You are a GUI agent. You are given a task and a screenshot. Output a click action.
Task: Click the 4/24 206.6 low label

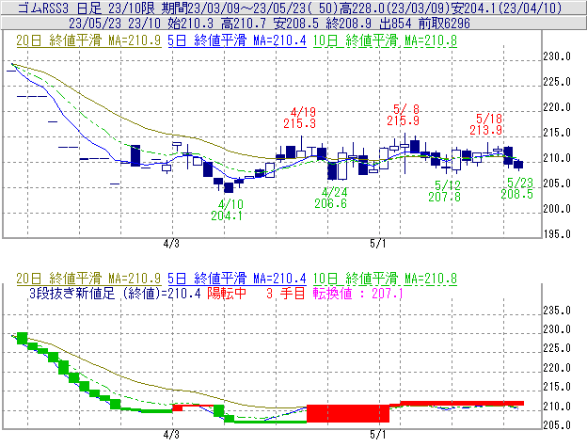[x=331, y=198]
